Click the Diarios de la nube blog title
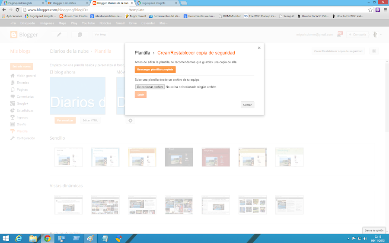The width and height of the screenshot is (389, 243). (x=69, y=51)
